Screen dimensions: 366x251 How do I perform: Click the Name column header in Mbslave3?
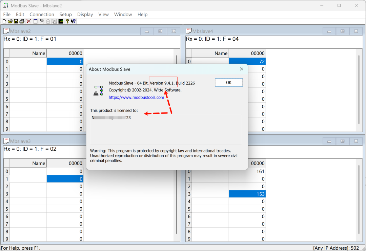tap(28, 163)
